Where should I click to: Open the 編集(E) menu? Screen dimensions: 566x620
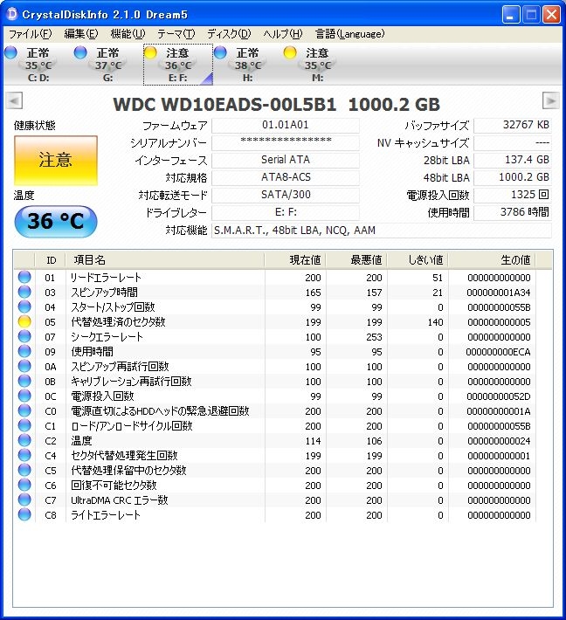(80, 34)
